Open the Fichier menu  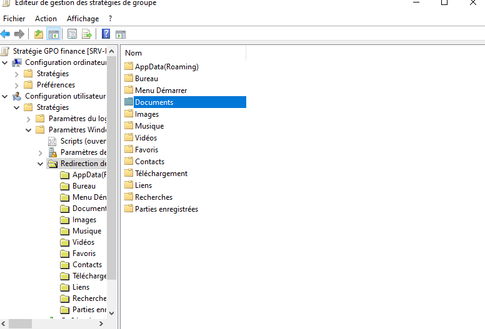(x=14, y=19)
